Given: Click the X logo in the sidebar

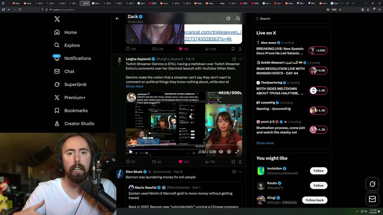Looking at the screenshot, I should click(x=57, y=19).
